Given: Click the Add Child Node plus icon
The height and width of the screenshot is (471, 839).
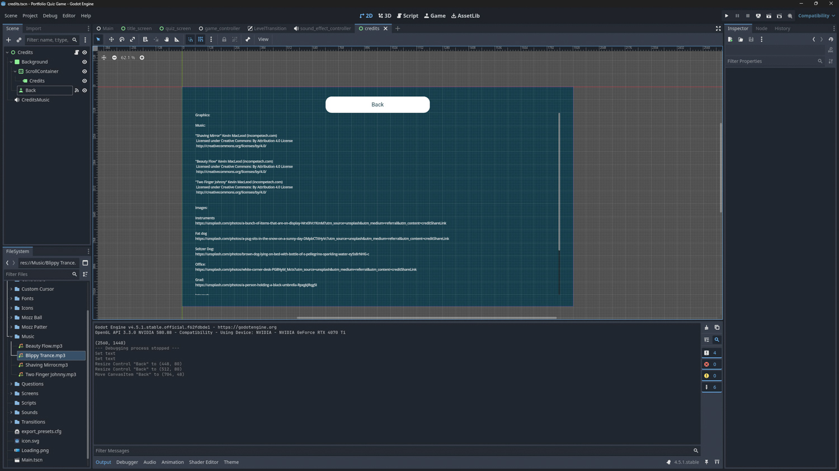Looking at the screenshot, I should pyautogui.click(x=8, y=40).
